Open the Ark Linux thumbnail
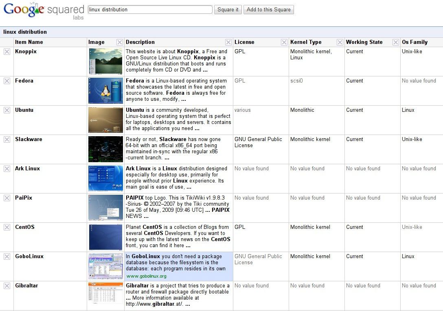Image resolution: width=443 pixels, height=311 pixels. click(x=106, y=178)
